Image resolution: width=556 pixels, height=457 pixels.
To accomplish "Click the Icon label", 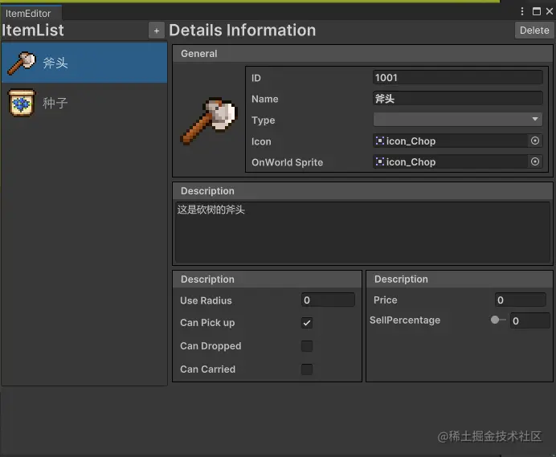I will pyautogui.click(x=261, y=141).
